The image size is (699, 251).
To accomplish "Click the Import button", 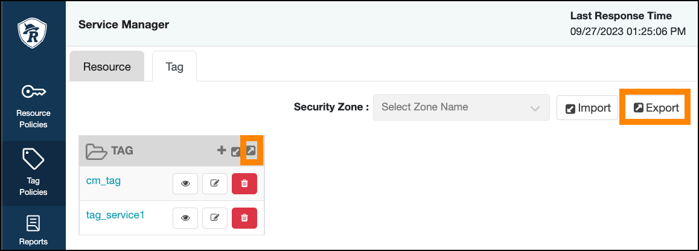I will [588, 108].
